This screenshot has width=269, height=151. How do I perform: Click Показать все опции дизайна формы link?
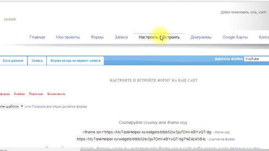pyautogui.click(x=59, y=107)
